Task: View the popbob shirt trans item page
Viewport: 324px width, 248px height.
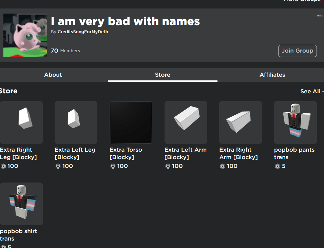Action: (21, 204)
